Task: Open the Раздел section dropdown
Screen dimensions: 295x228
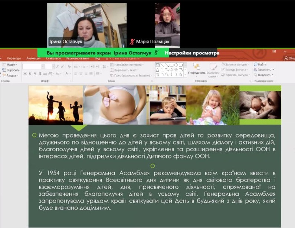Action: [10, 75]
